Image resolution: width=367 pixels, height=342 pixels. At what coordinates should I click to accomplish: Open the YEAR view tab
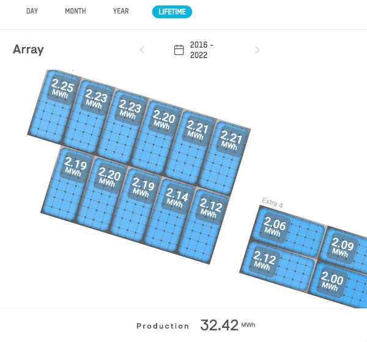[x=120, y=11]
